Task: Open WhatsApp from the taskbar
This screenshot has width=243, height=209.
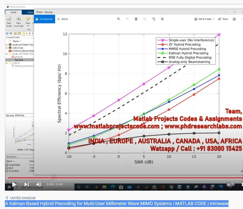Action: [x=154, y=187]
